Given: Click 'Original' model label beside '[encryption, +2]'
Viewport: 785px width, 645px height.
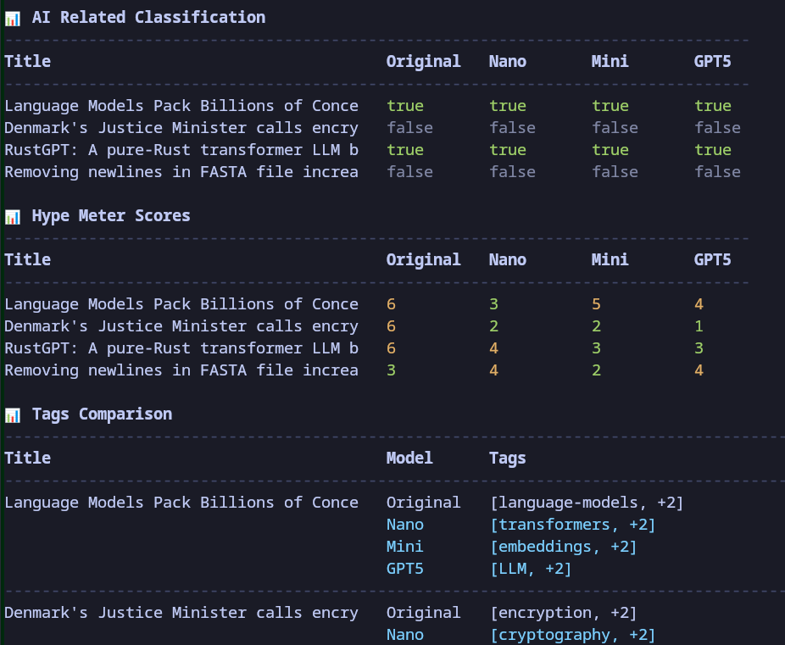Looking at the screenshot, I should tap(423, 613).
